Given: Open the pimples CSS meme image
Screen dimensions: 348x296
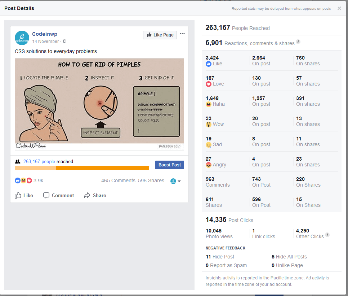Looking at the screenshot, I should (99, 104).
